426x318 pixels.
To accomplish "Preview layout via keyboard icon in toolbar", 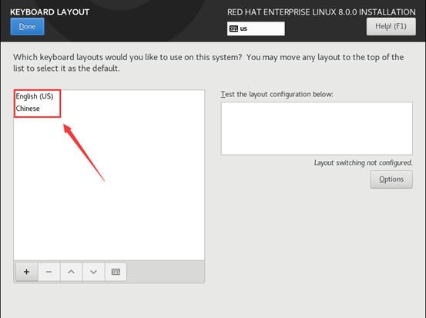I will (116, 272).
